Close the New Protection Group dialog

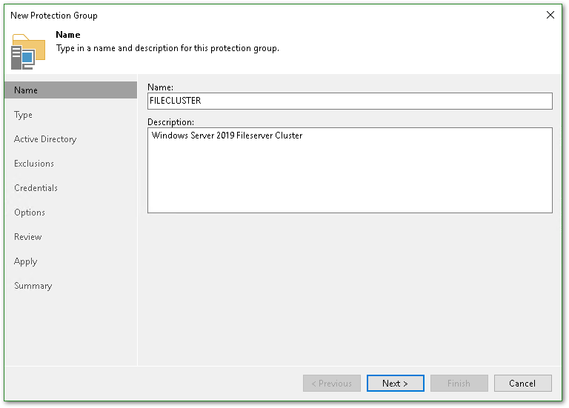(x=550, y=15)
